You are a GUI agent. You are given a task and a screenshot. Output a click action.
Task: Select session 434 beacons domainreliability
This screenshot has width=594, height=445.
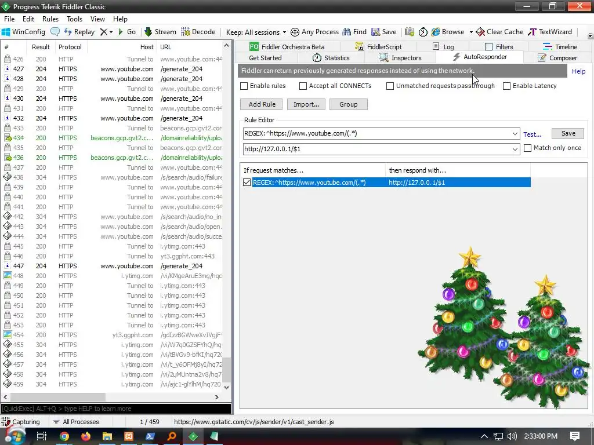(113, 138)
